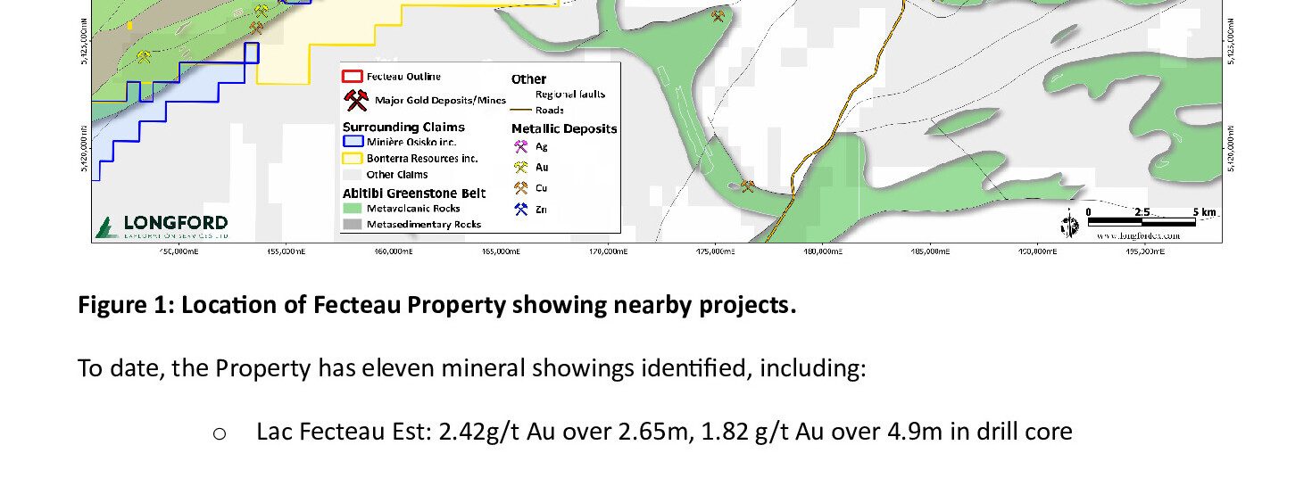The width and height of the screenshot is (1312, 478).
Task: Click the gold (Au) pickaxe legend icon
Action: 521,168
